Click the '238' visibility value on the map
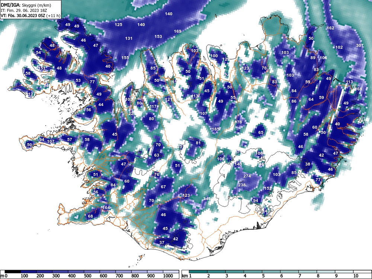The width and height of the screenshot is (372, 279). pos(242,185)
